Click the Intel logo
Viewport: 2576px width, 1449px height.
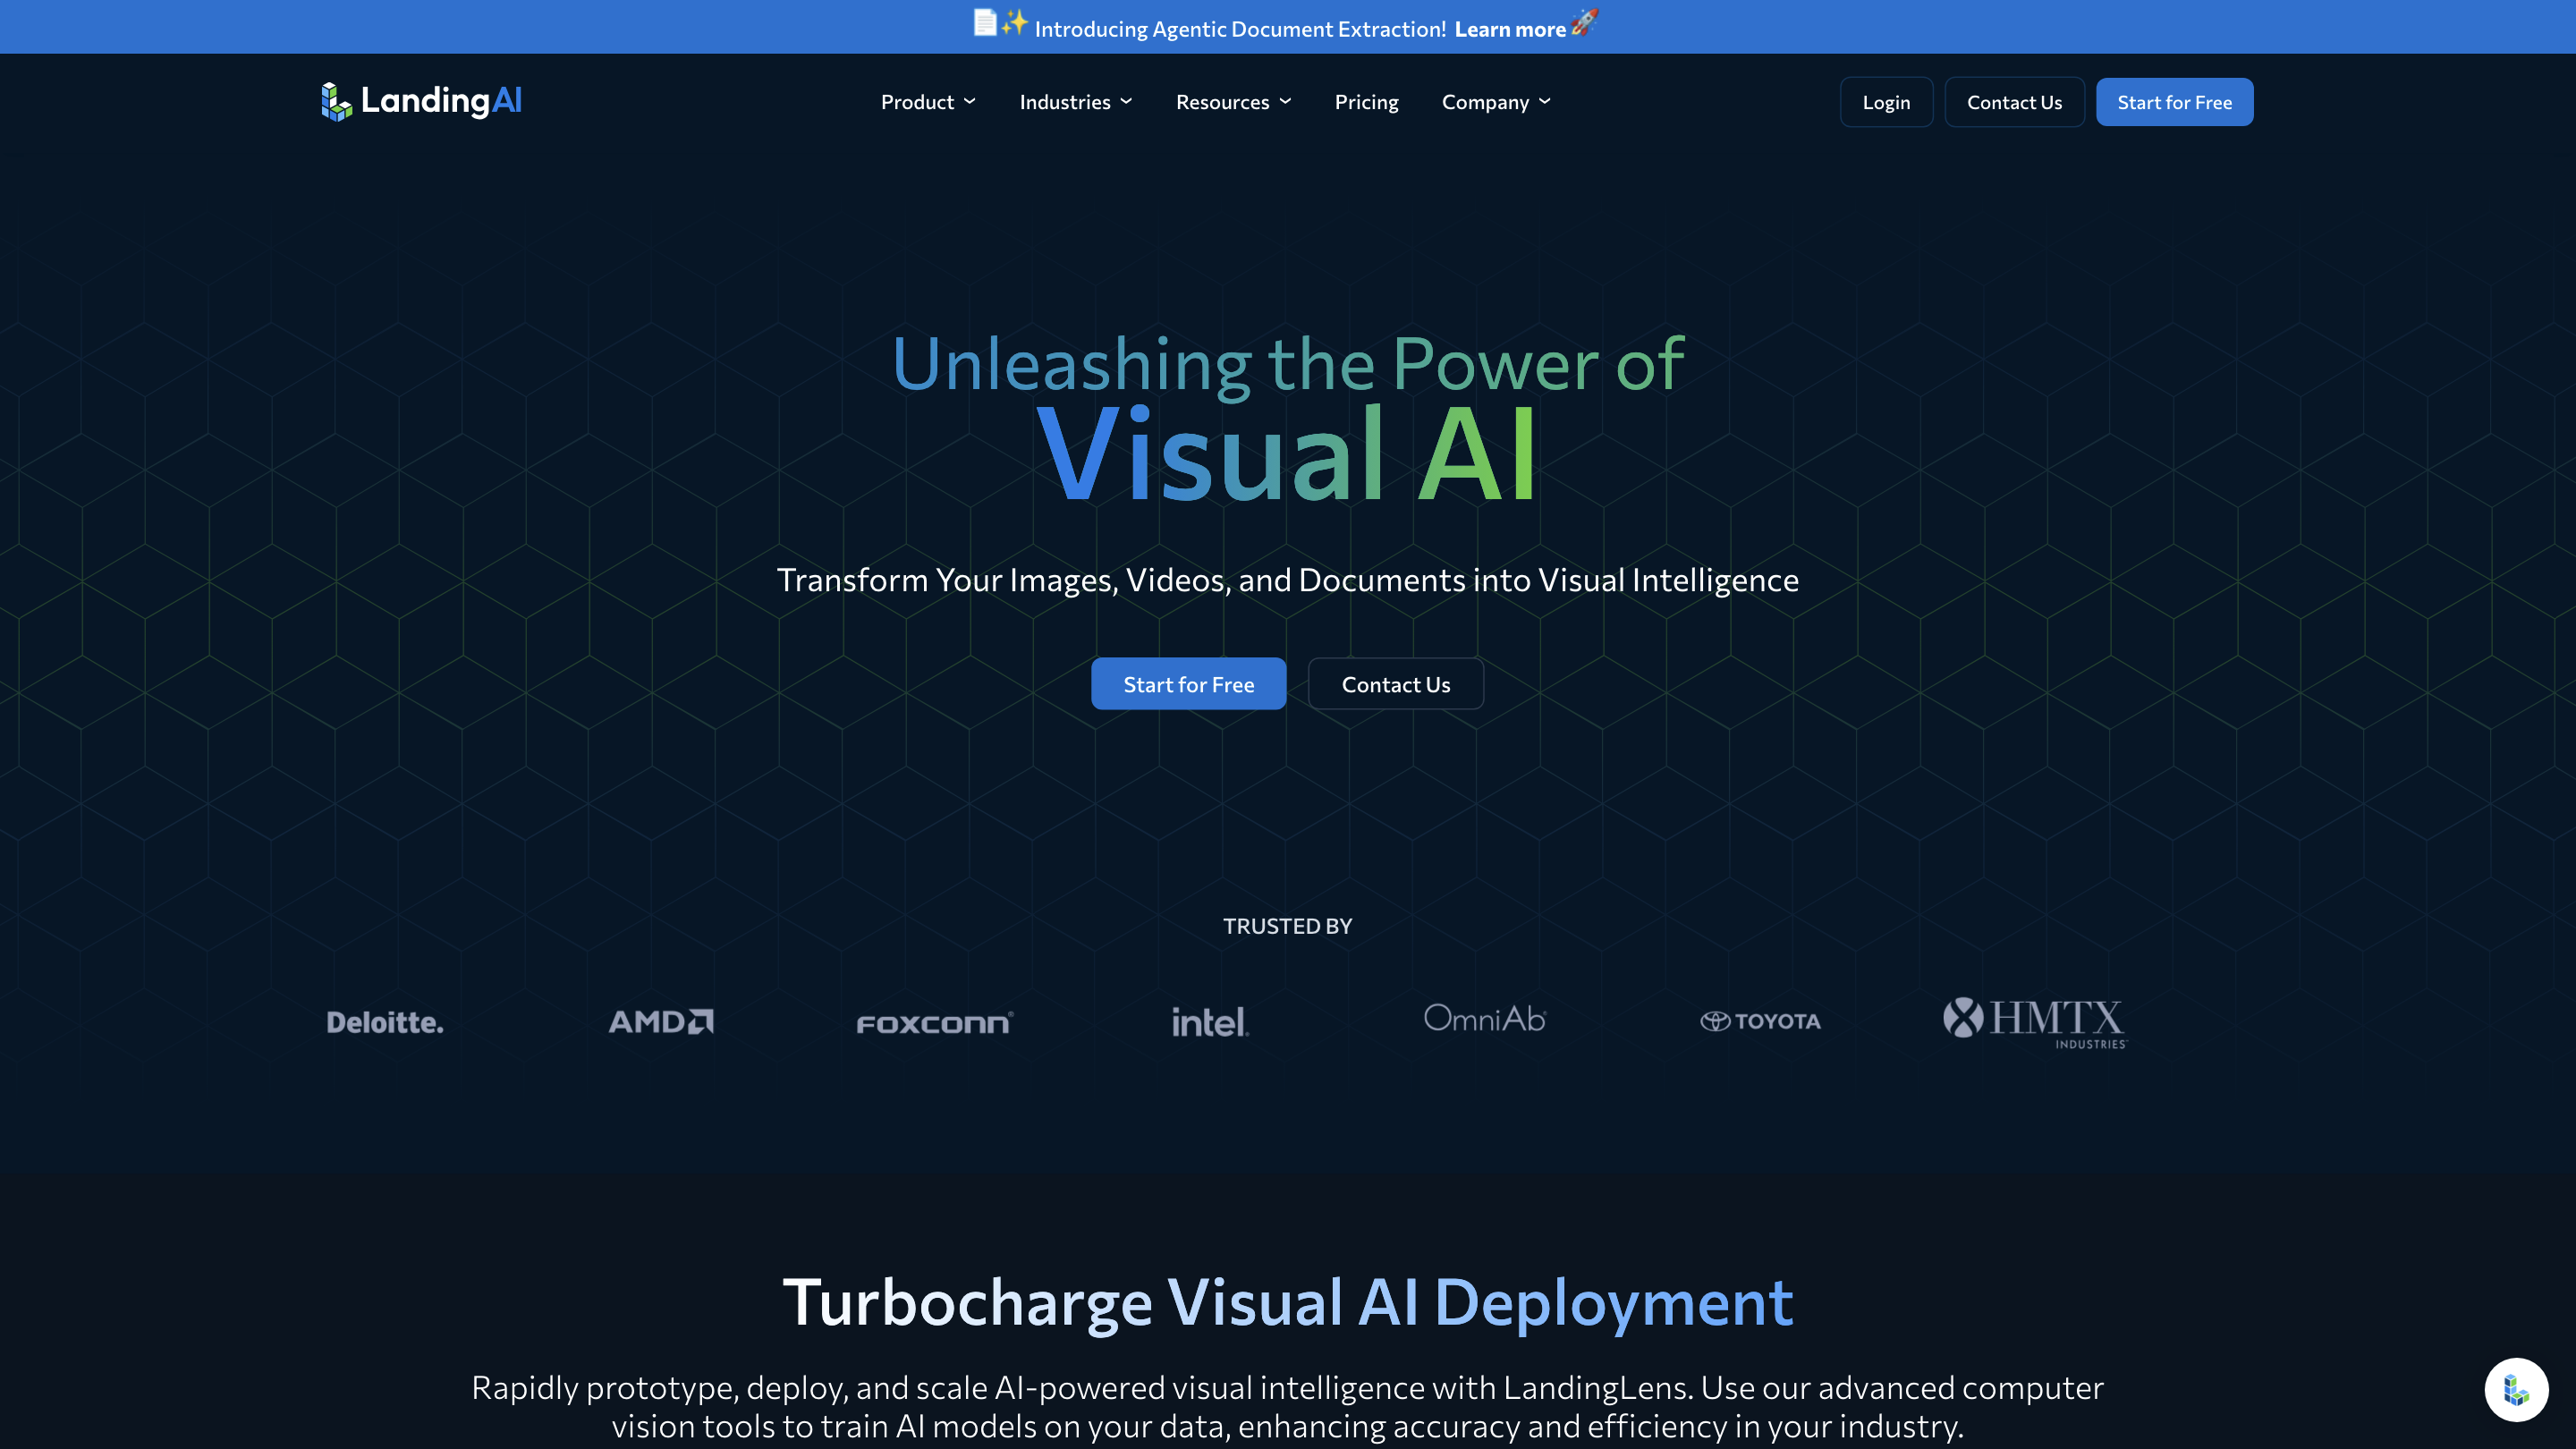point(1210,1022)
